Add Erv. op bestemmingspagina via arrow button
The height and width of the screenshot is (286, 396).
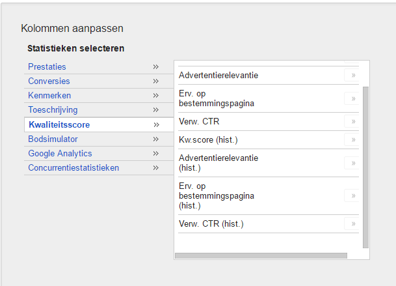tap(352, 98)
